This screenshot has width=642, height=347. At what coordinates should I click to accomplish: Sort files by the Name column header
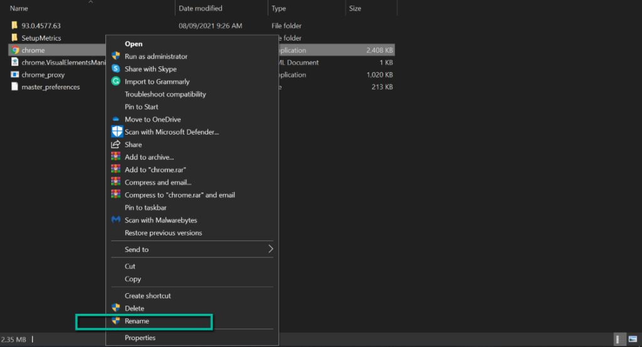click(x=19, y=8)
